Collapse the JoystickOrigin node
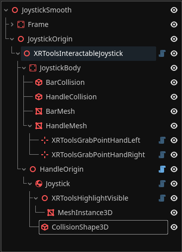 [12, 39]
